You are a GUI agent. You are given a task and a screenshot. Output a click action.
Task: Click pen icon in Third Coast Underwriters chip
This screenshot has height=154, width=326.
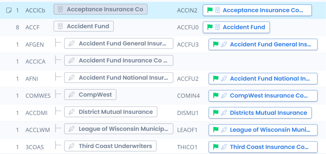click(x=72, y=146)
